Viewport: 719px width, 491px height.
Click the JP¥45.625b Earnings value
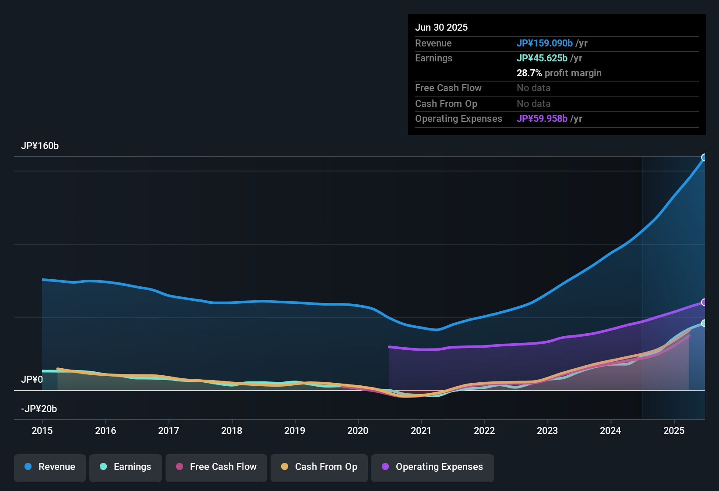pos(543,58)
